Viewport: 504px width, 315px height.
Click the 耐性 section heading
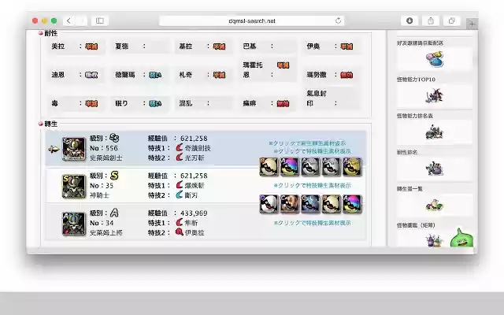point(50,33)
